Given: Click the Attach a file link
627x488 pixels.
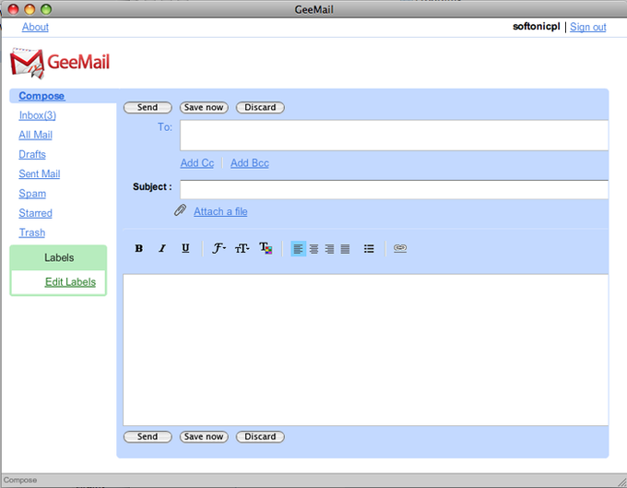Looking at the screenshot, I should coord(220,211).
